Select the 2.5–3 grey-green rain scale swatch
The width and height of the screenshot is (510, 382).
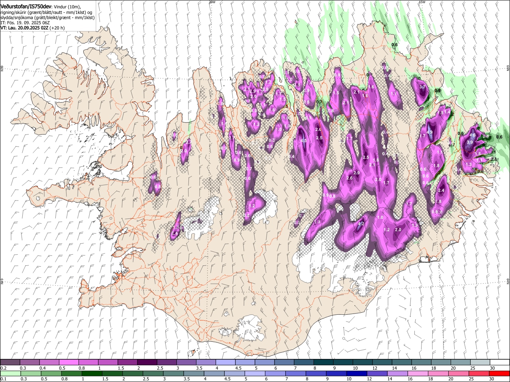tap(153, 373)
